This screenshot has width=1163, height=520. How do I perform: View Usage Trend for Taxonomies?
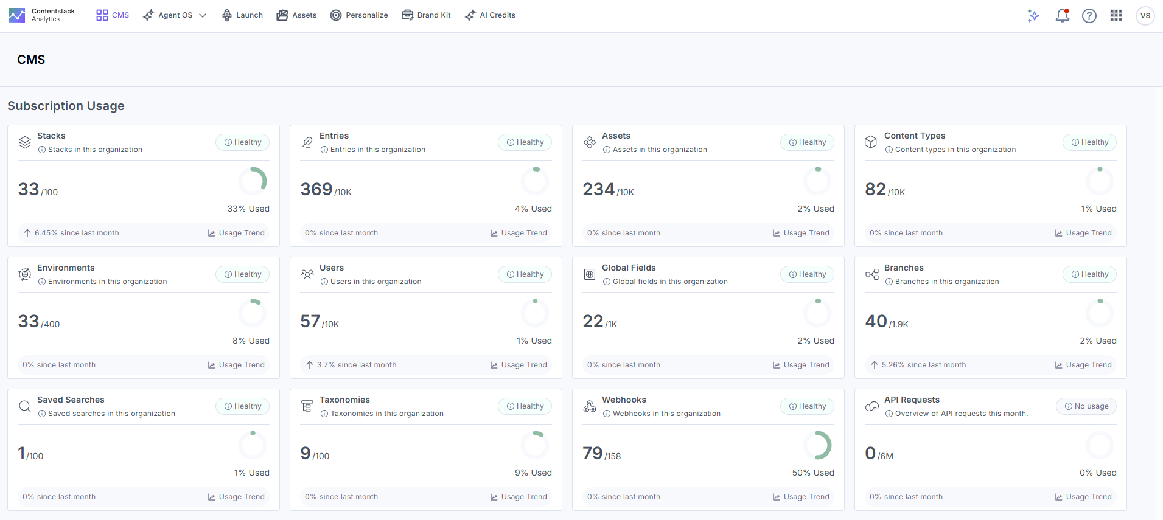pyautogui.click(x=519, y=497)
